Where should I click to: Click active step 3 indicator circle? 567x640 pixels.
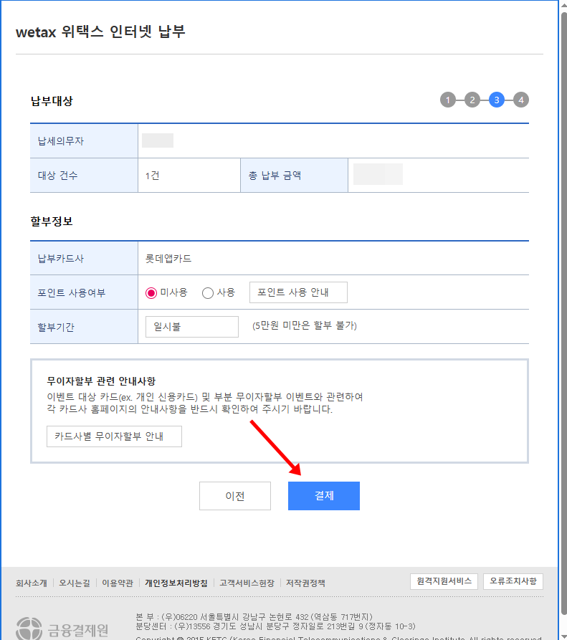(497, 100)
